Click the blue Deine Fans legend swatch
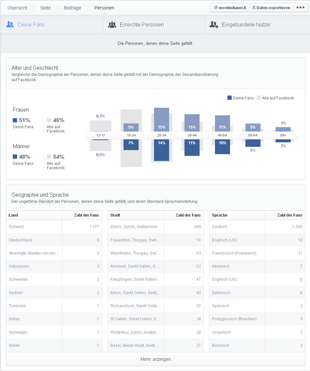Screen dimensions: 310x371 click(x=229, y=98)
